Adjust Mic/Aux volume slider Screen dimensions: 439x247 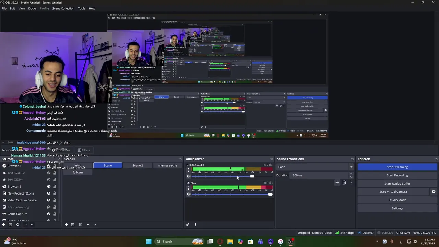pyautogui.click(x=232, y=195)
